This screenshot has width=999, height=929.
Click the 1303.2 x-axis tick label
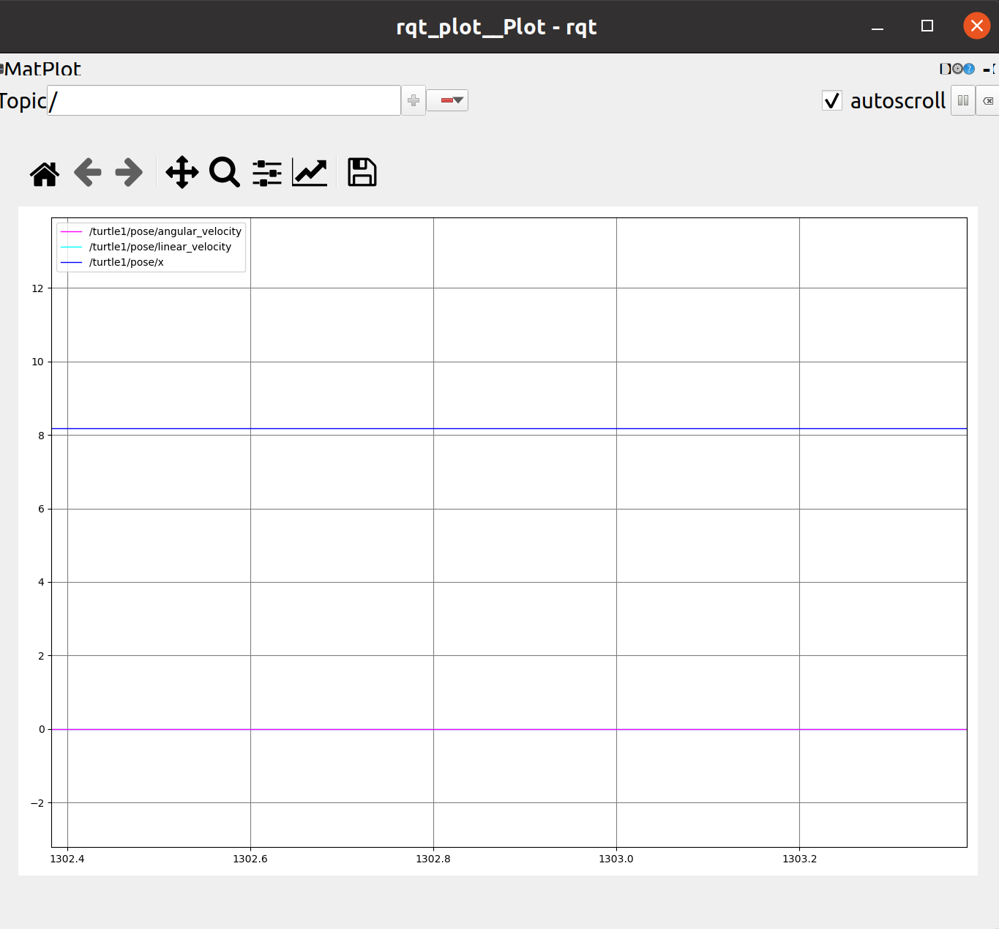799,859
